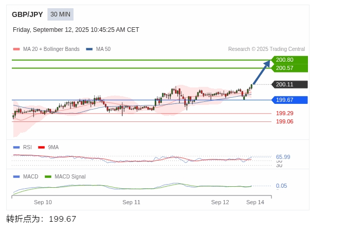Click the red 9MA legend marker

click(42, 147)
